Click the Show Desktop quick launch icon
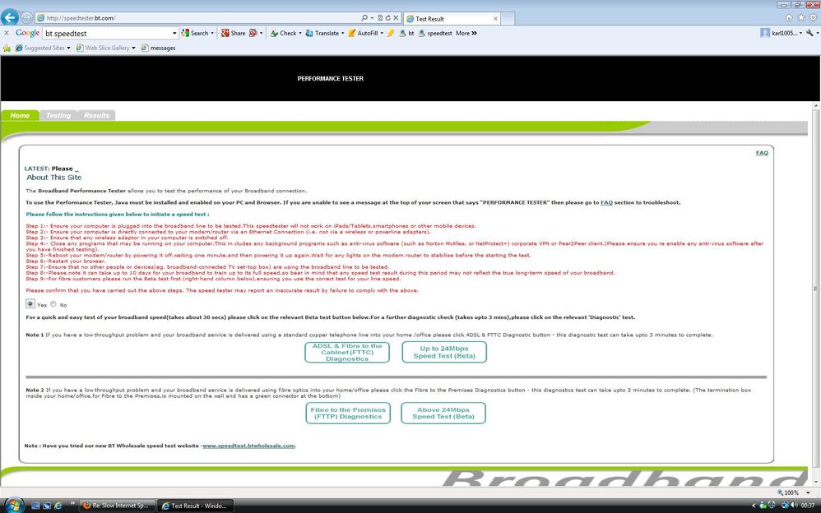Screen dimensions: 821x513 tap(35, 506)
